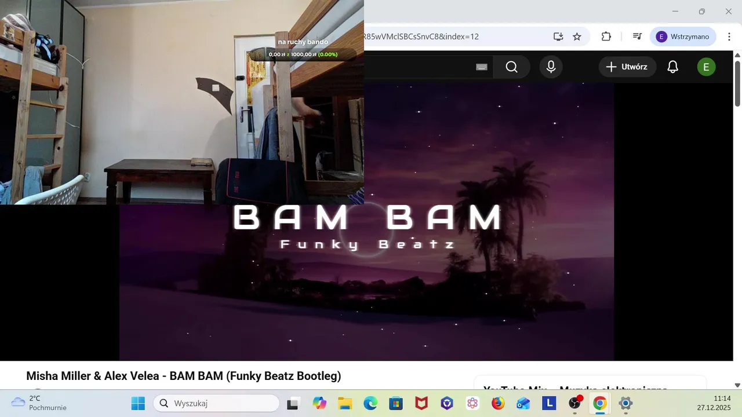Open Chrome media controls icon

pos(637,36)
